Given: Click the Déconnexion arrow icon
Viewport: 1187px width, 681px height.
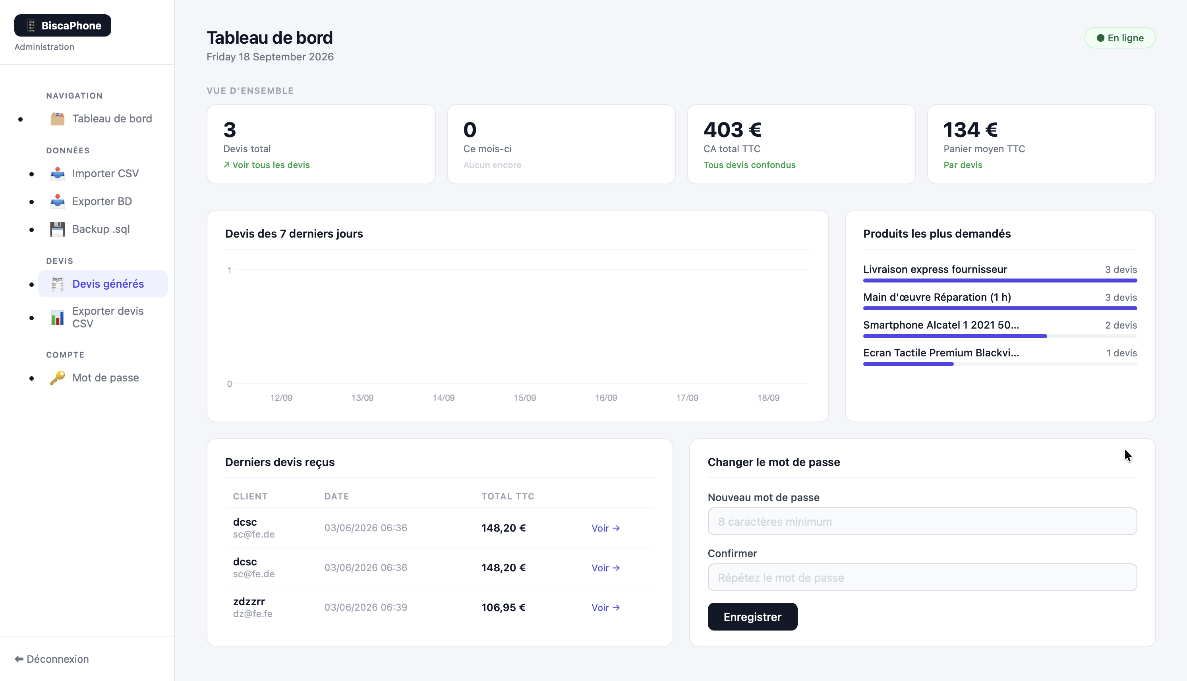Looking at the screenshot, I should tap(19, 659).
